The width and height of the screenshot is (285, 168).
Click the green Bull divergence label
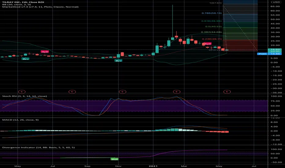[x=114, y=159]
